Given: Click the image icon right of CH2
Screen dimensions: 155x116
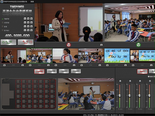Looking at the screenshot, I should pos(48,65).
